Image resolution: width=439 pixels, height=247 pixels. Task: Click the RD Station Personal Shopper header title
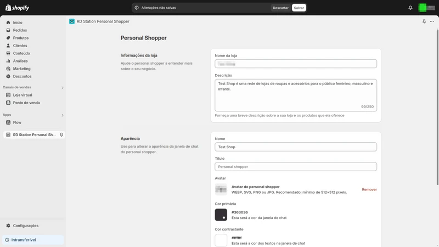coord(103,21)
